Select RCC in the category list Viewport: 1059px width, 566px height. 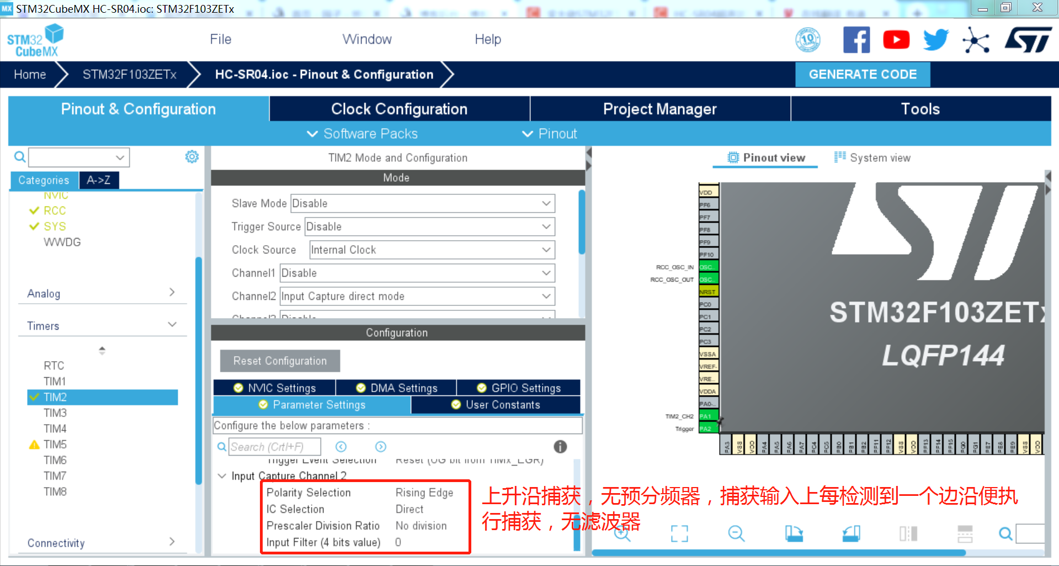55,210
